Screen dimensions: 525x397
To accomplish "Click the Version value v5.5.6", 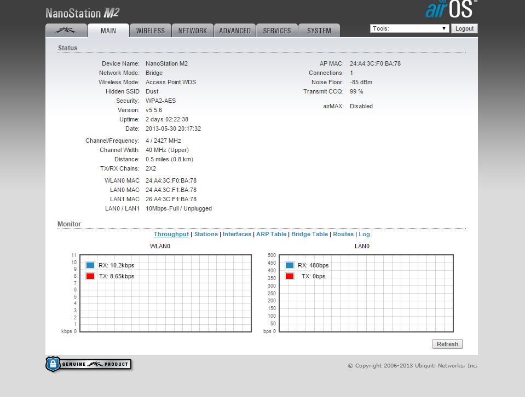I will pos(154,110).
